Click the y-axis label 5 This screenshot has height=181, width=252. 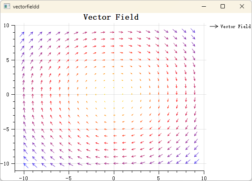click(x=8, y=60)
